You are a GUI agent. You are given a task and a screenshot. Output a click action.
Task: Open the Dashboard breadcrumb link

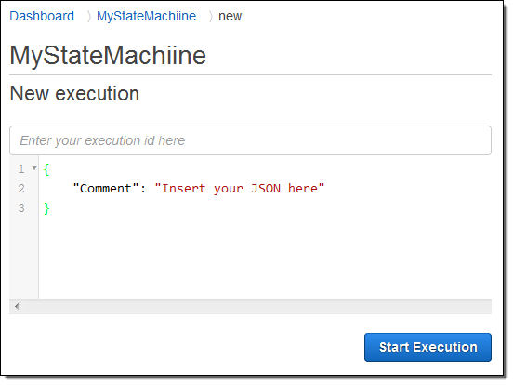coord(42,16)
